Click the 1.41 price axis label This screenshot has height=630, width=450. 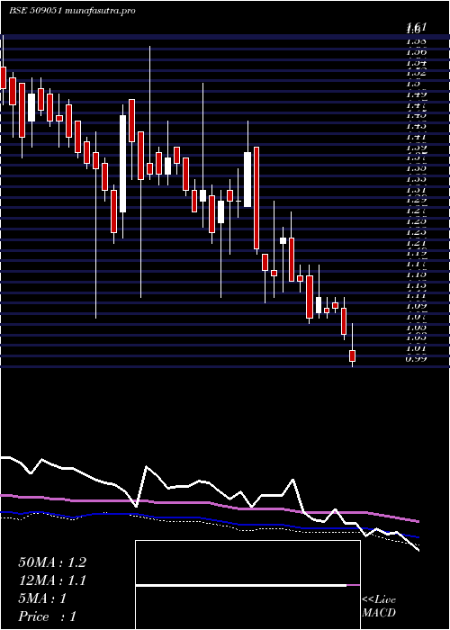(416, 137)
